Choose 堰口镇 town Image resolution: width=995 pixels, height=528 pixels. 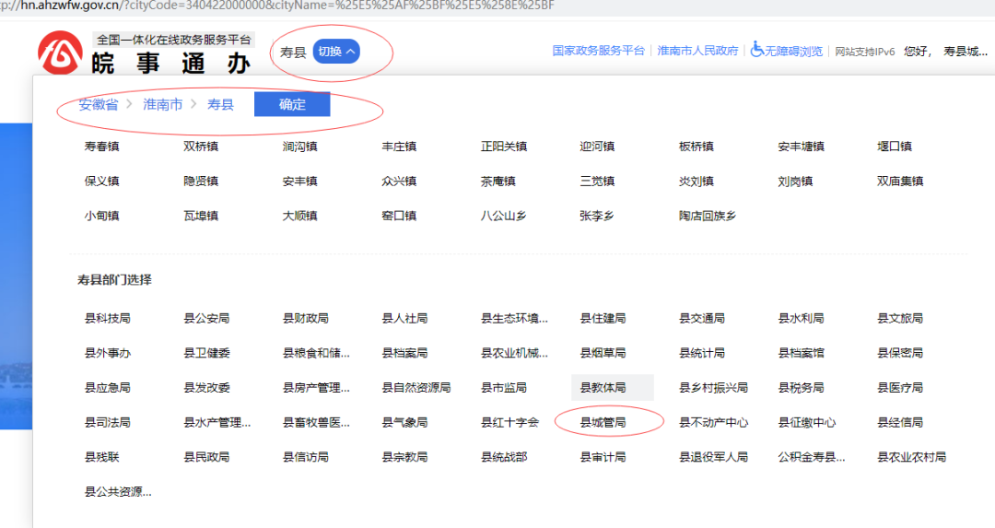[894, 147]
